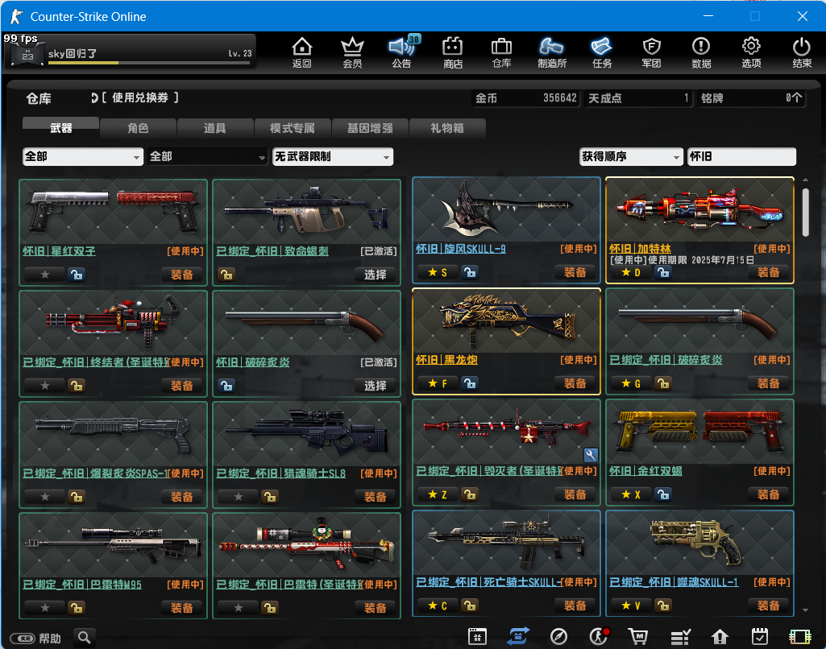Viewport: 826px width, 649px height.
Task: Open the calendar check icon
Action: [760, 636]
